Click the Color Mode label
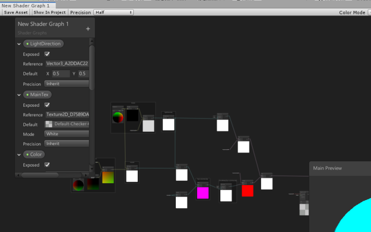The image size is (371, 232). 352,12
